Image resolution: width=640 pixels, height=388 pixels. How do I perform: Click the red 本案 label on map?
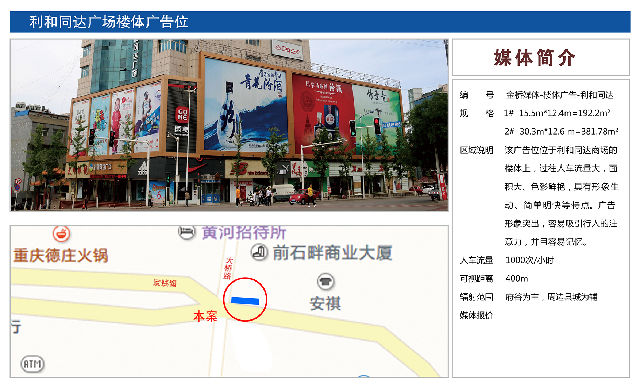(205, 316)
